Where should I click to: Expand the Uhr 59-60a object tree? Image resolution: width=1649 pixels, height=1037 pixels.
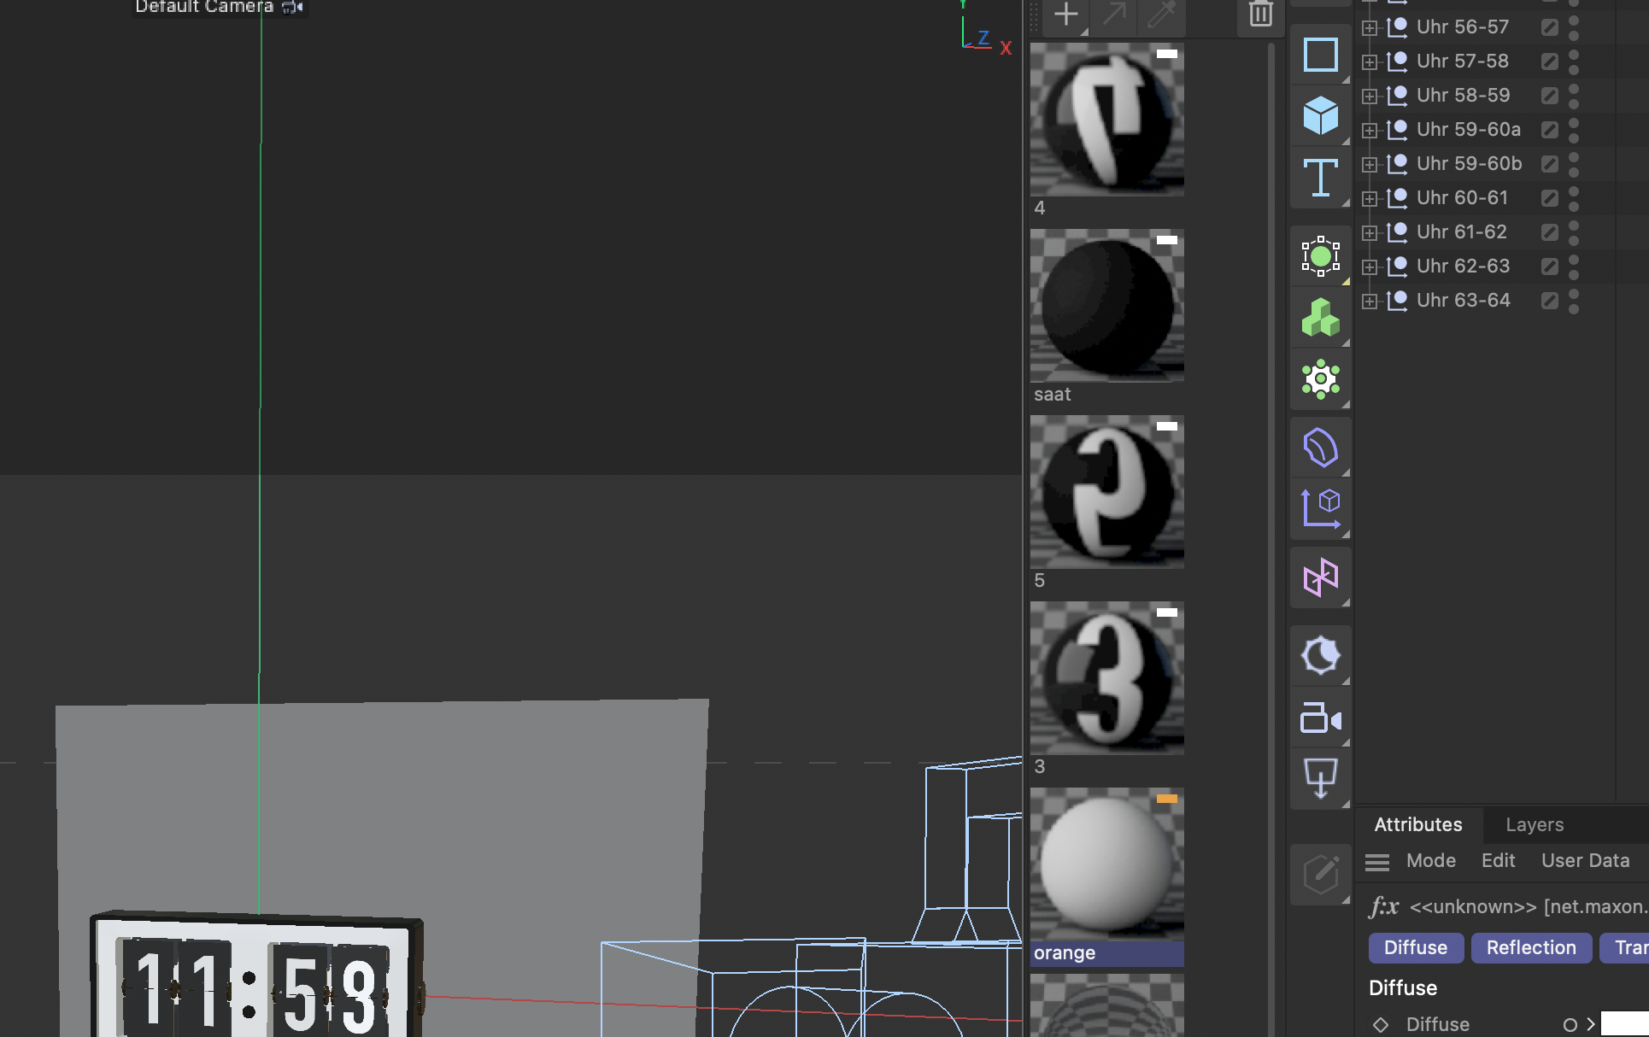click(x=1370, y=131)
